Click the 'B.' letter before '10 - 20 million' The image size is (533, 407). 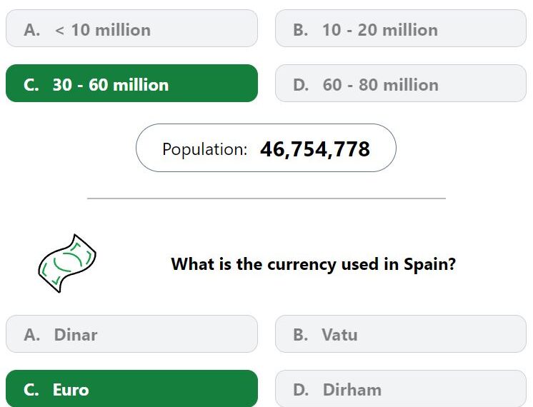pos(301,30)
